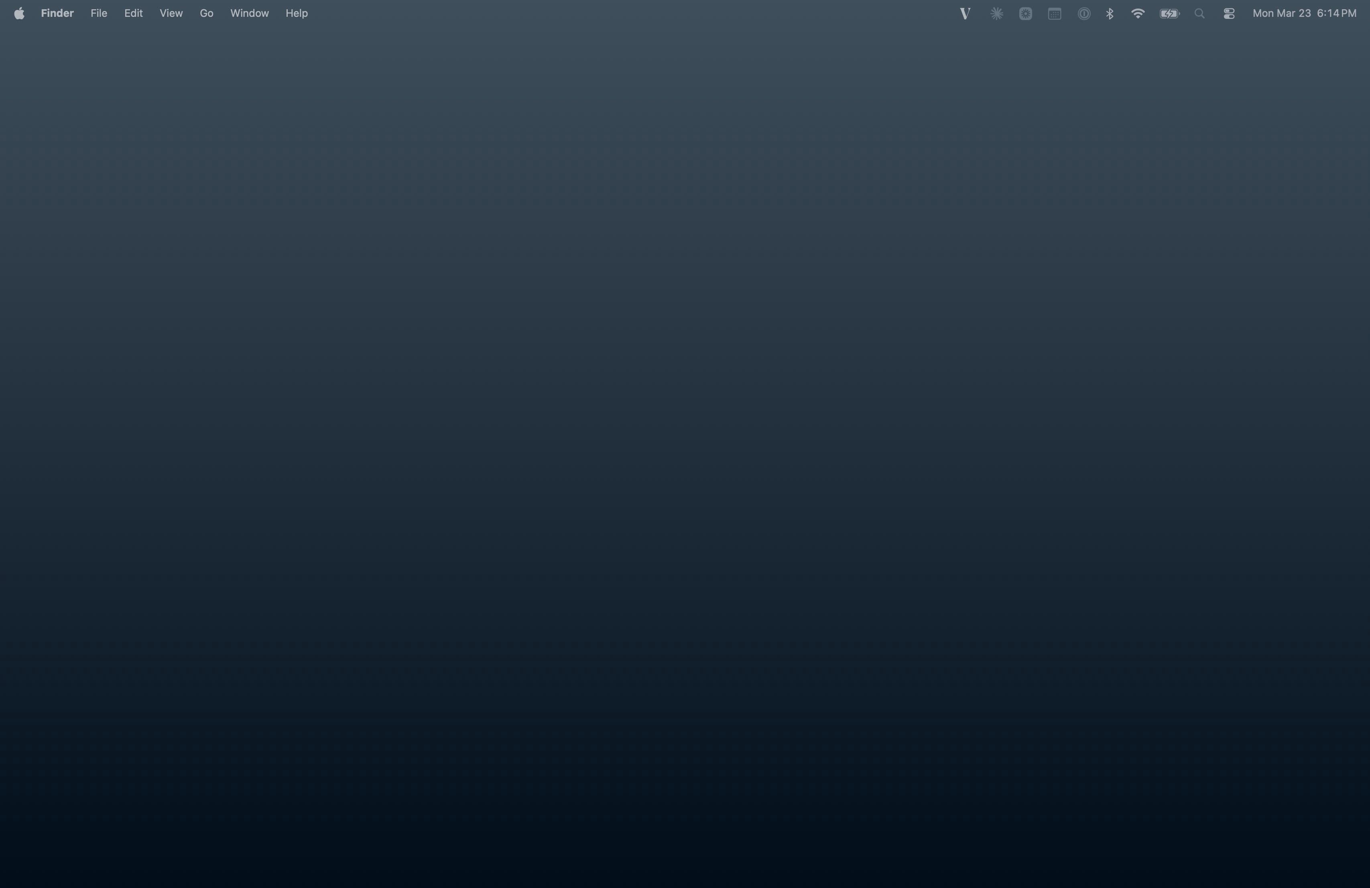
Task: Click the rounded sun-shaped menu bar icon
Action: click(x=1025, y=13)
